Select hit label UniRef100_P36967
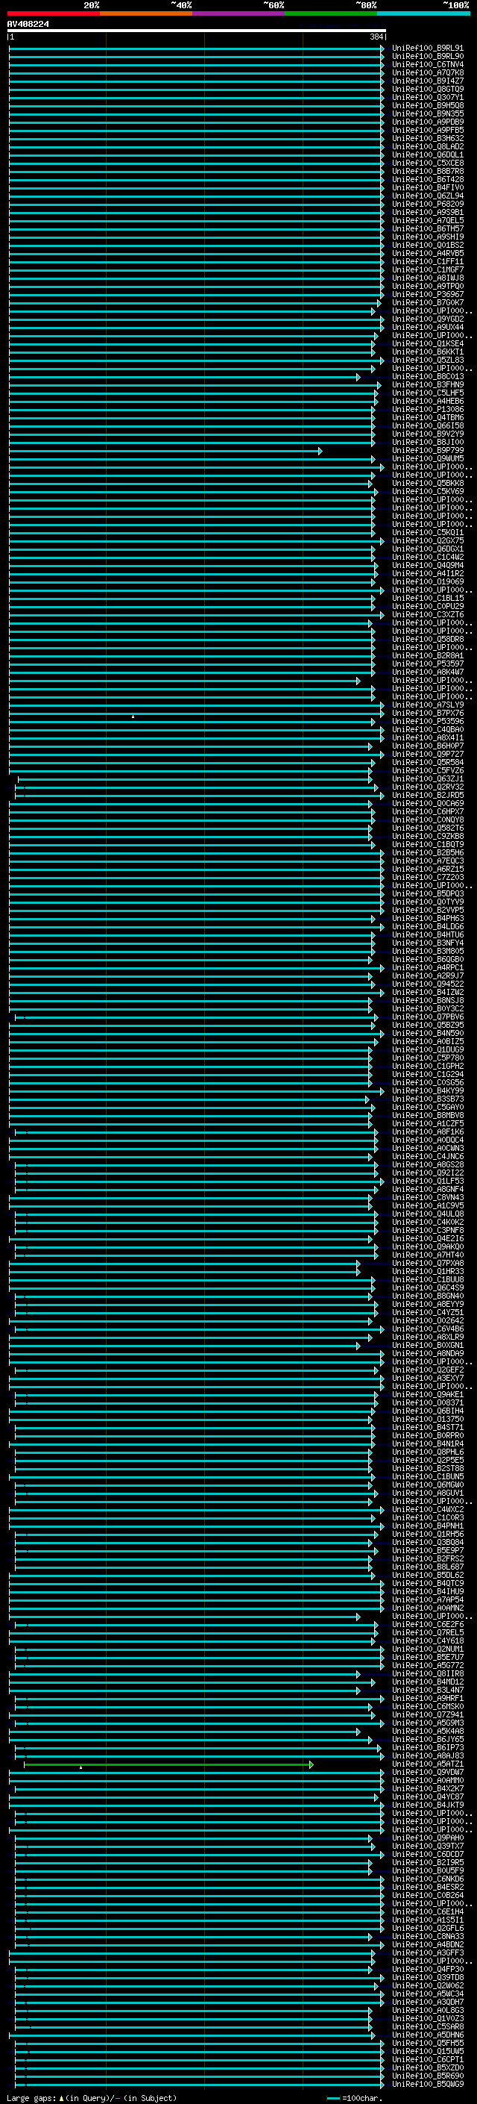Screen dimensions: 477x2104 (x=428, y=295)
